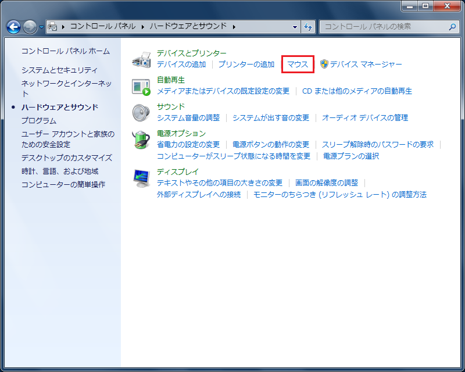Open 電源プランの選択 link
The image size is (465, 372).
click(x=351, y=156)
